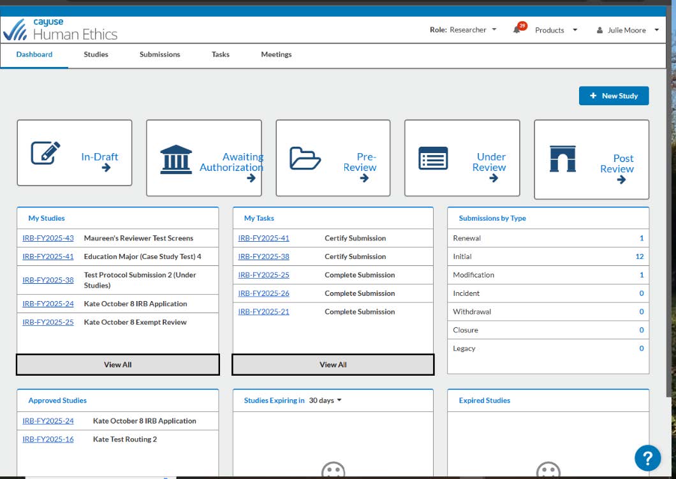Screen dimensions: 676x479
Task: Switch to the Dashboard tab
Action: [x=34, y=54]
